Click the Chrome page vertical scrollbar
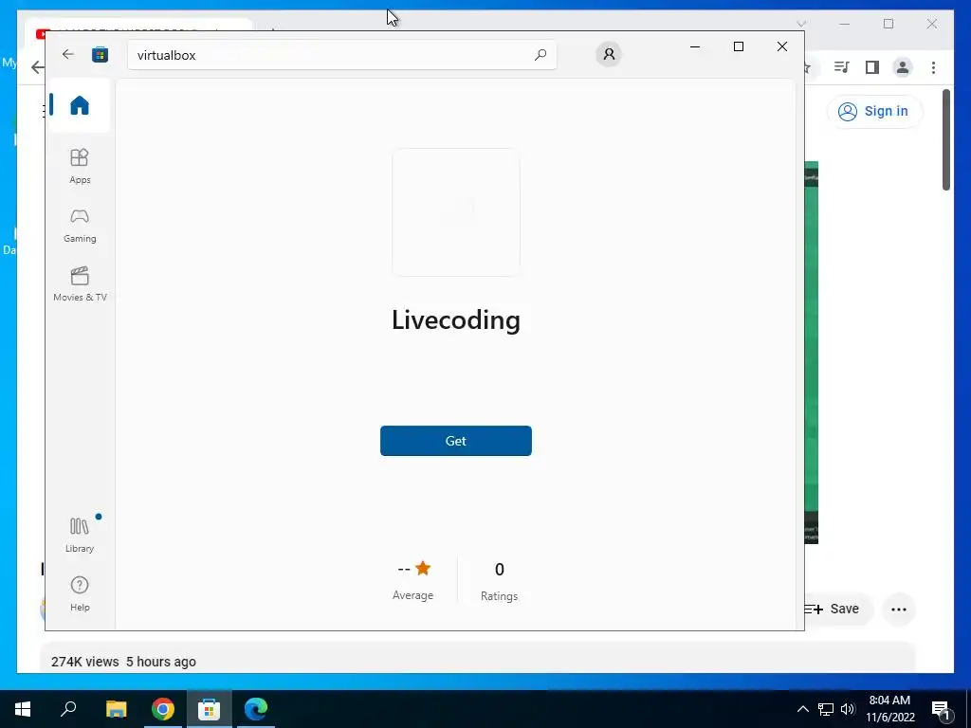 946,140
